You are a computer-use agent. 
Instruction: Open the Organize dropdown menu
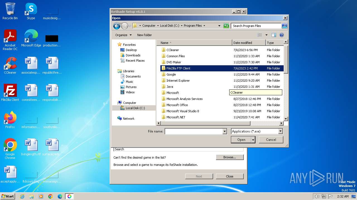point(123,35)
